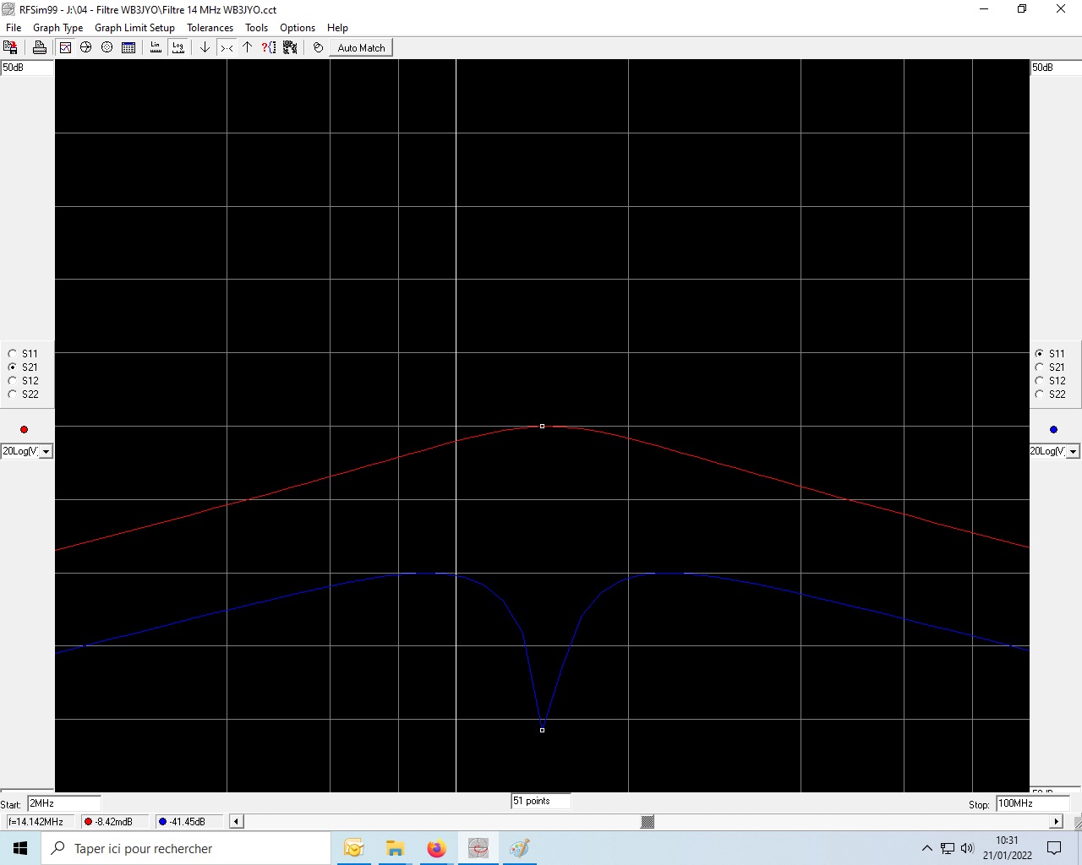Screen dimensions: 1082x865
Task: Click the blue trace marker at its notch
Action: pyautogui.click(x=542, y=730)
